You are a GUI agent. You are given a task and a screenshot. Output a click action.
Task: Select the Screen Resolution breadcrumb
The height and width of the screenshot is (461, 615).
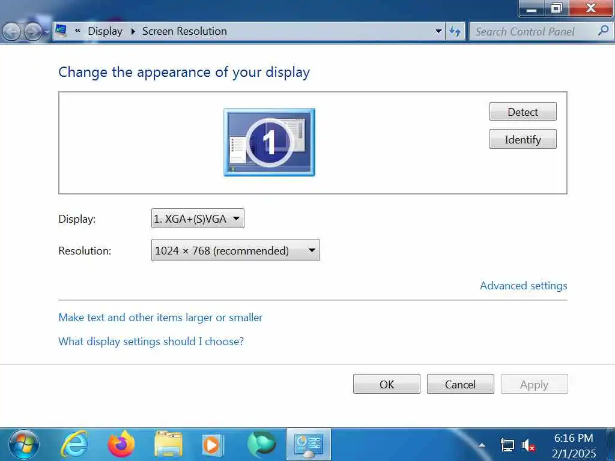184,31
